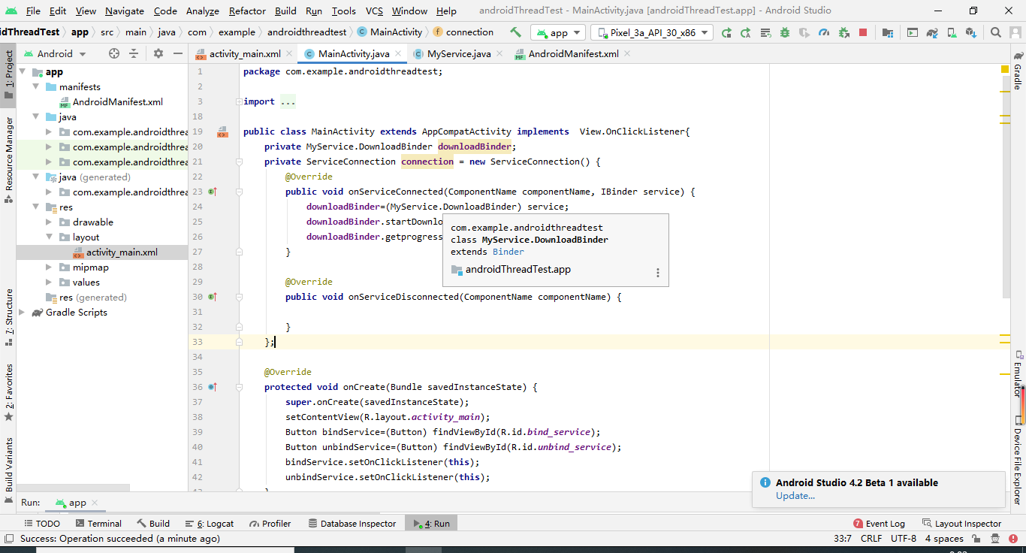
Task: Sync project with Gradle files icon
Action: pos(932,32)
